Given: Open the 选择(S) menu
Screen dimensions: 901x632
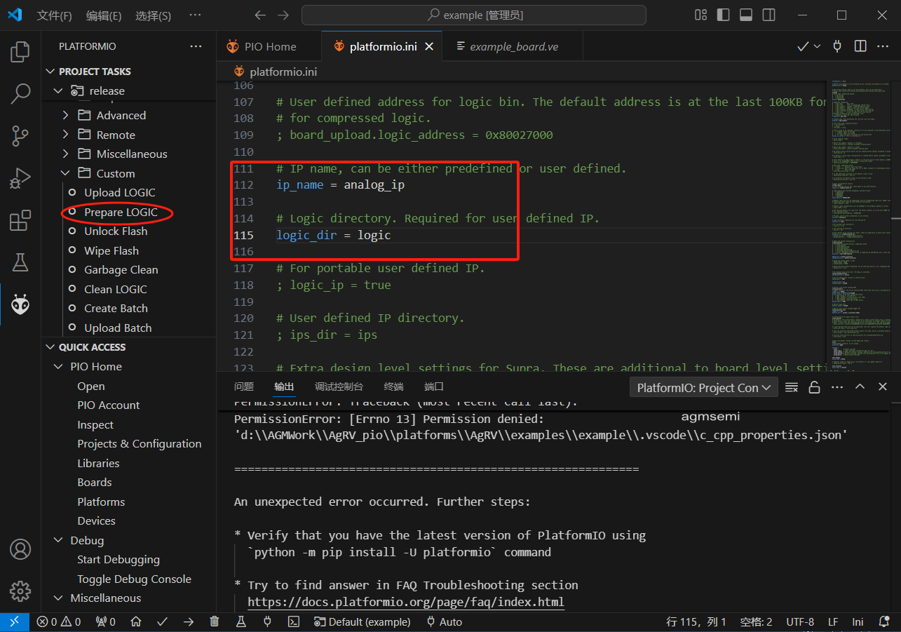Looking at the screenshot, I should [x=153, y=15].
